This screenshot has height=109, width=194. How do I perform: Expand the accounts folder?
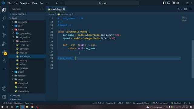coord(27,22)
